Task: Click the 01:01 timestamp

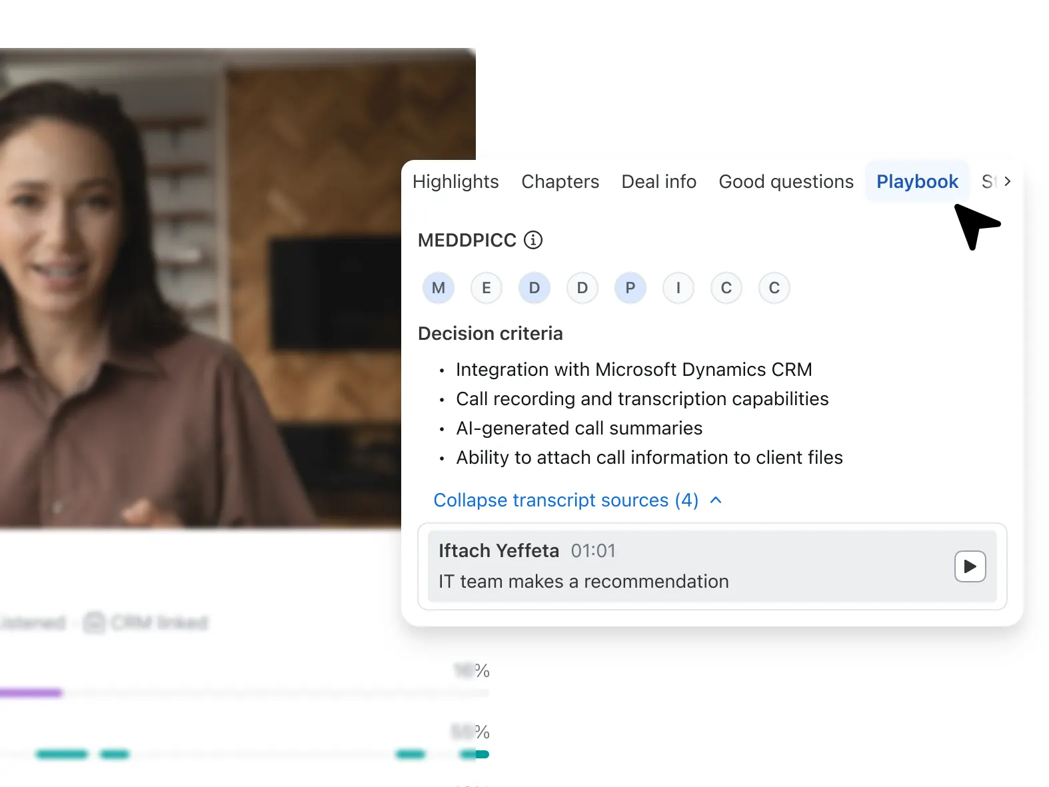Action: click(593, 550)
